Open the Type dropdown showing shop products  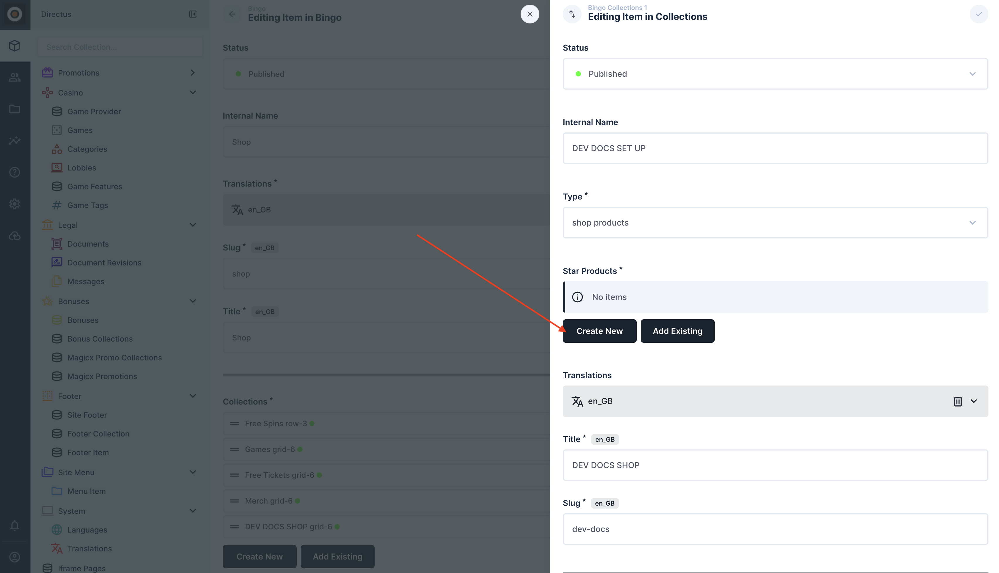click(775, 223)
